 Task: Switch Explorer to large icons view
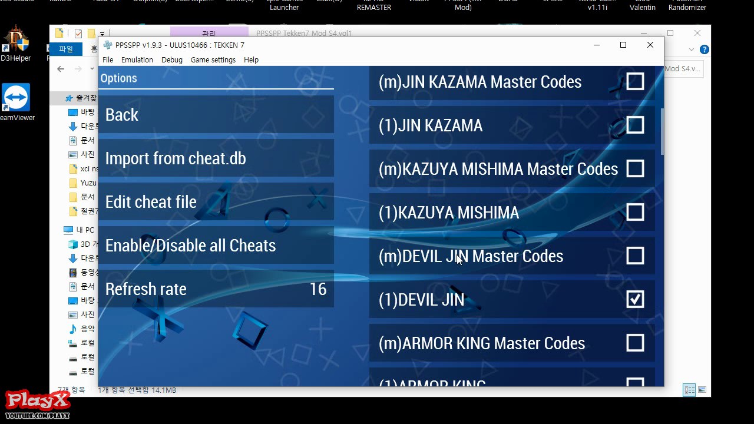pos(702,390)
